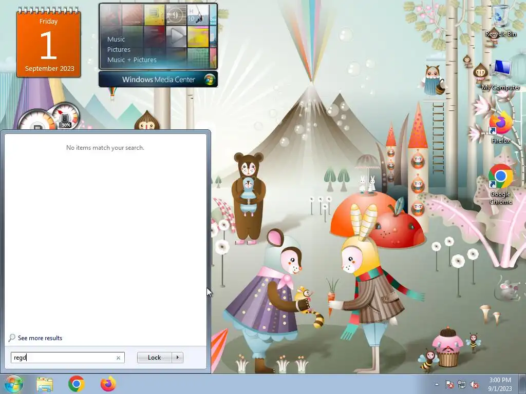Select Music + Pictures in the gadget

tap(132, 60)
